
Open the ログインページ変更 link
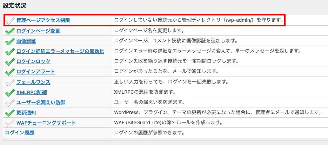(38, 31)
